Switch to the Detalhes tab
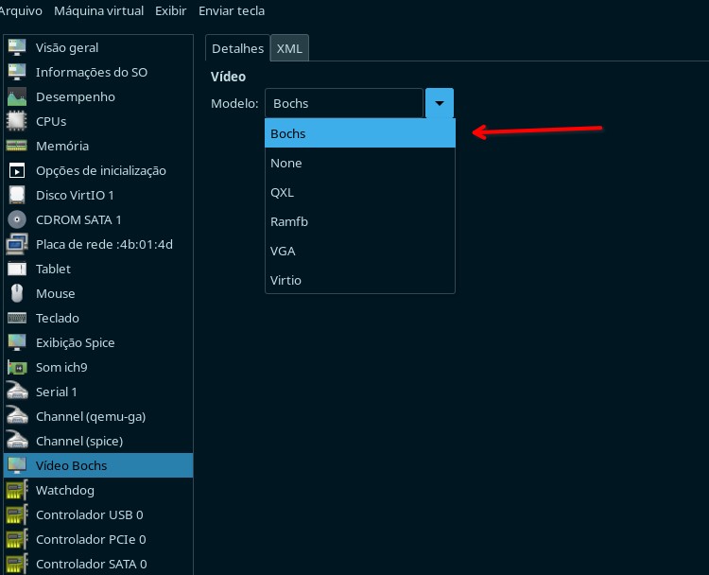The height and width of the screenshot is (575, 709). [237, 48]
